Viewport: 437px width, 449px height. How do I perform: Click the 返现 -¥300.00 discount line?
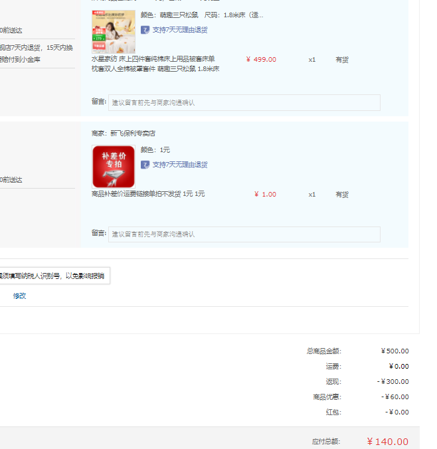point(367,382)
